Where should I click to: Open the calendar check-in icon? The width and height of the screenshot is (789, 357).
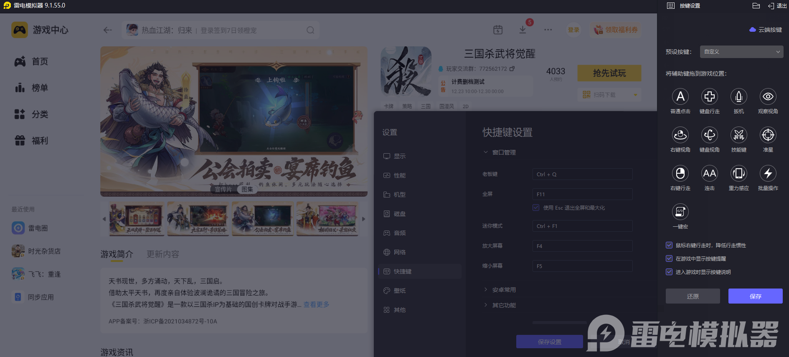498,30
